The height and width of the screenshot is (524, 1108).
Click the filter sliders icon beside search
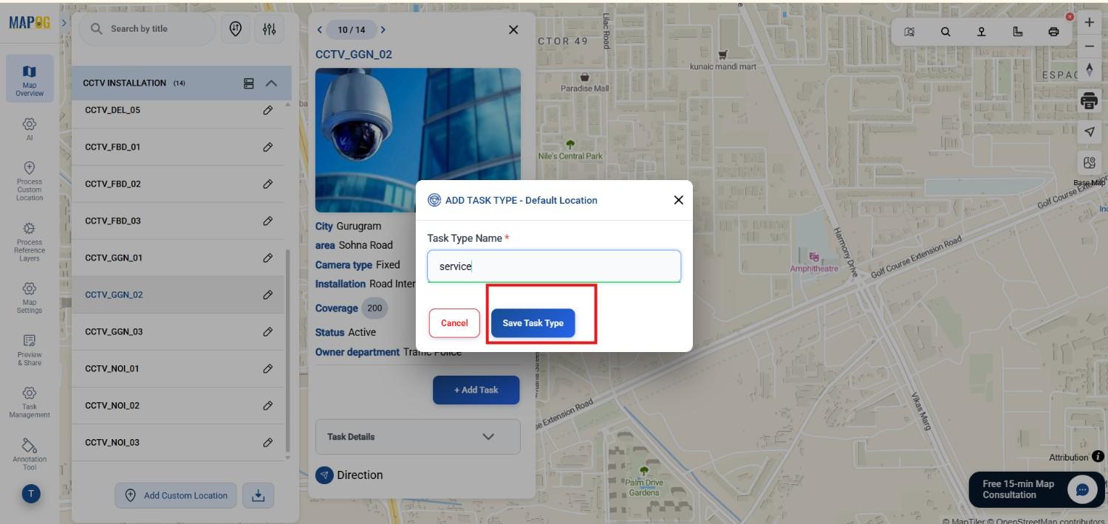[x=269, y=29]
